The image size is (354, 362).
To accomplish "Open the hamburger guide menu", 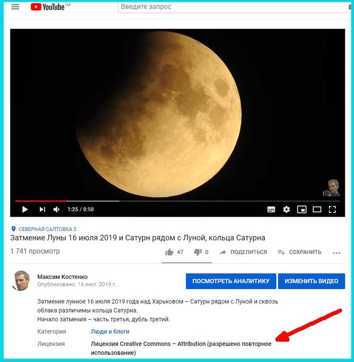I will 15,6.
